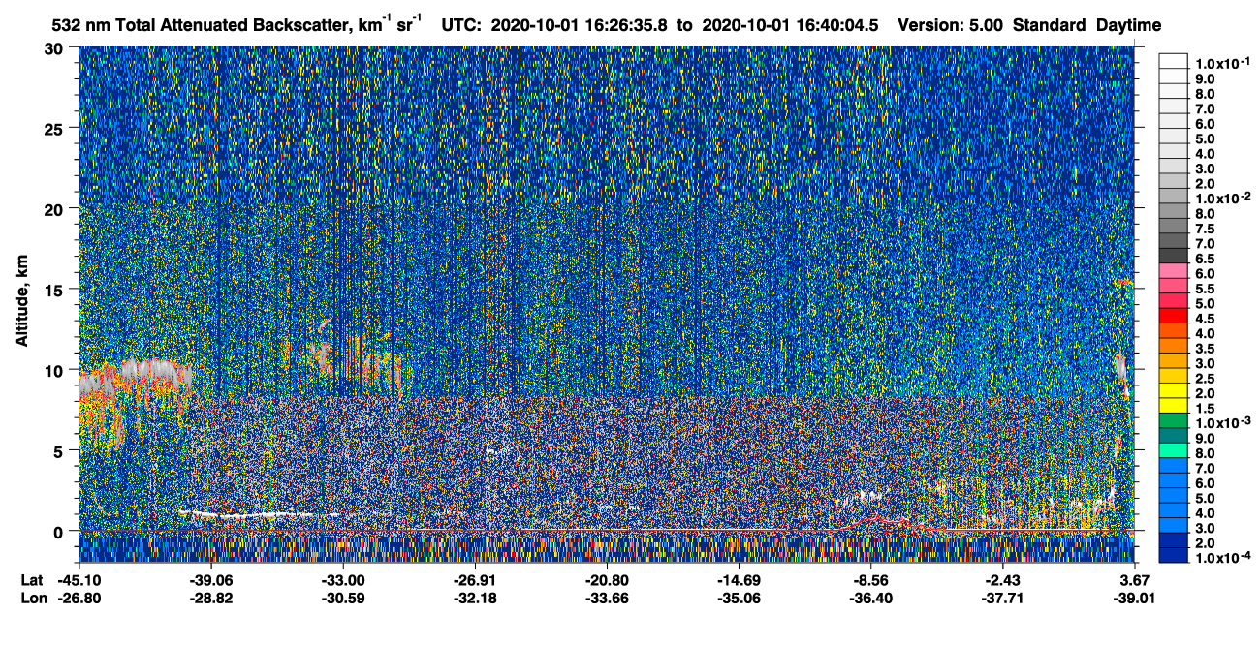
Task: Click the 'Lon' row label
Action: [32, 598]
